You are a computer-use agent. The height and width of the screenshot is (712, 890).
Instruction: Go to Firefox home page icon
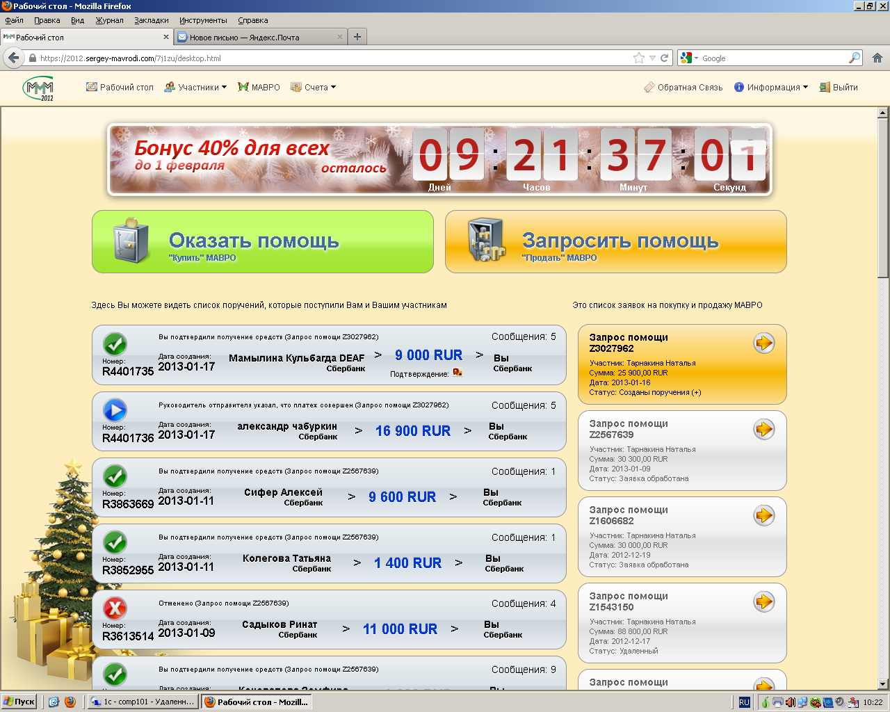tap(877, 58)
